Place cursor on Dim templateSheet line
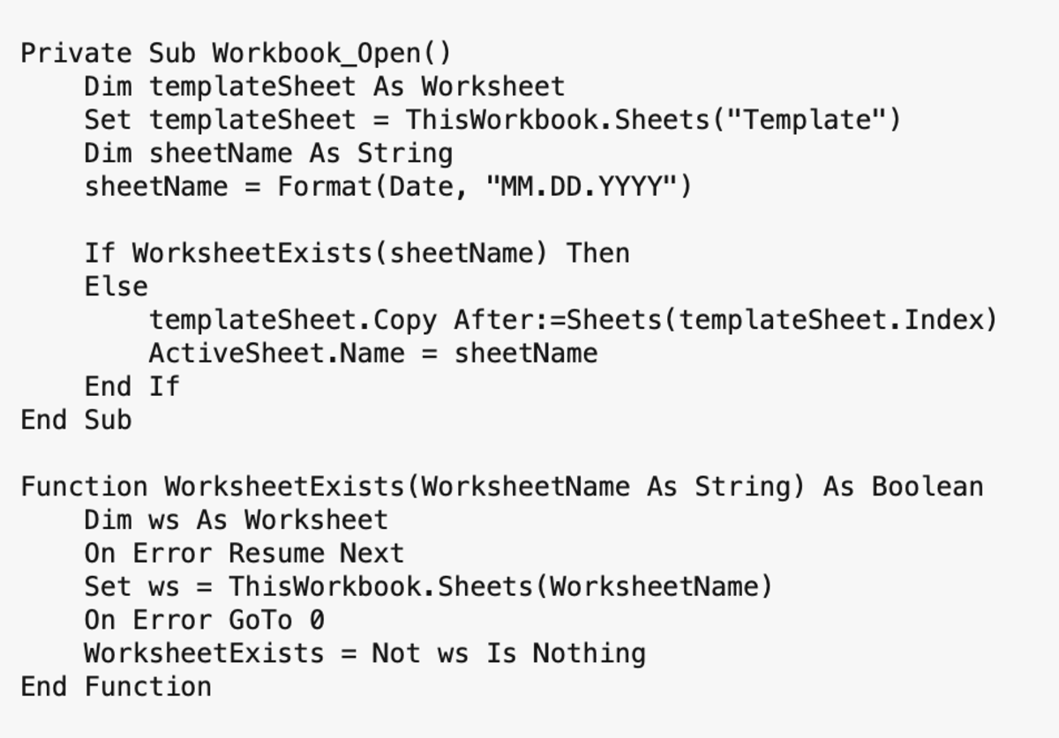Image resolution: width=1059 pixels, height=738 pixels. click(324, 86)
